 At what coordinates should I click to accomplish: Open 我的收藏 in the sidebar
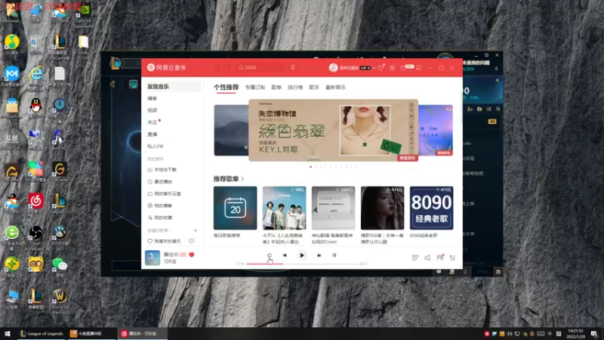click(x=160, y=218)
